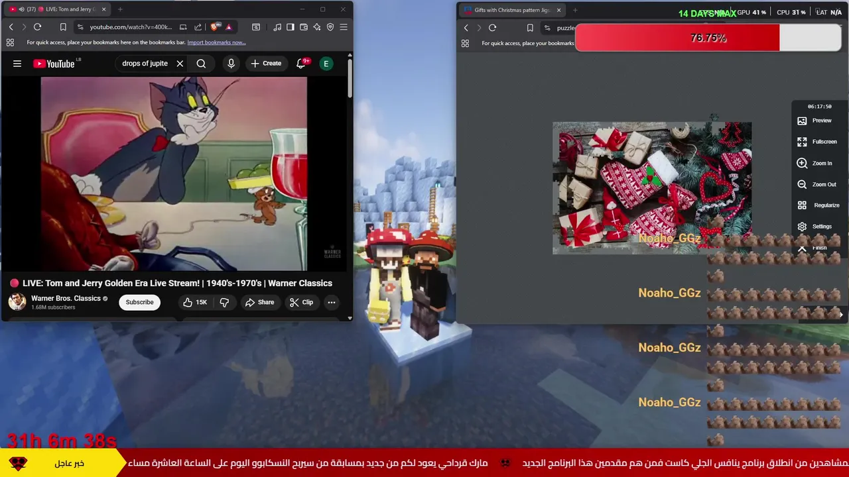
Task: Close the LIVE: Tom and Jerry tab
Action: [x=103, y=9]
